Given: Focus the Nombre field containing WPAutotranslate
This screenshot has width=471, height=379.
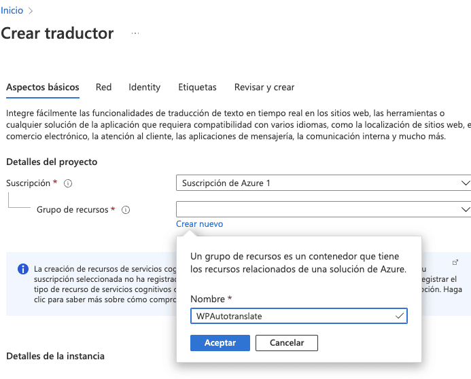Looking at the screenshot, I should coord(299,316).
